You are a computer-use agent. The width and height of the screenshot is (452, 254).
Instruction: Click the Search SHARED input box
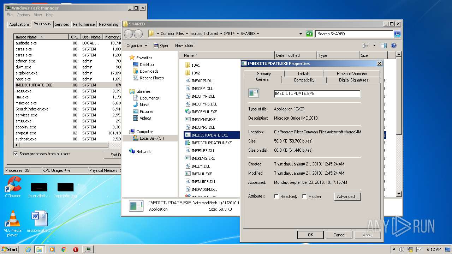click(x=354, y=34)
